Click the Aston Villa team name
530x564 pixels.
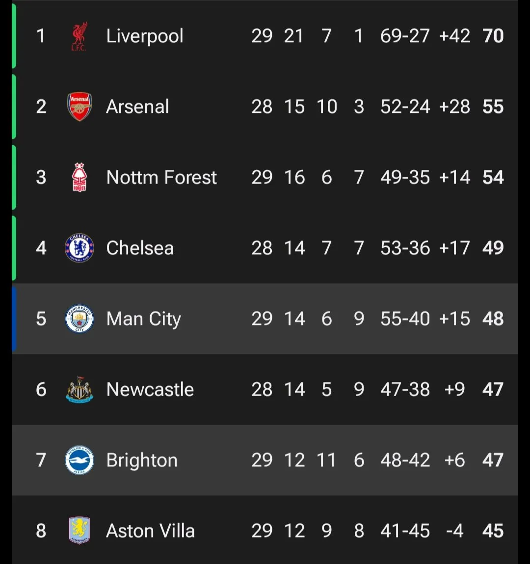coord(150,531)
